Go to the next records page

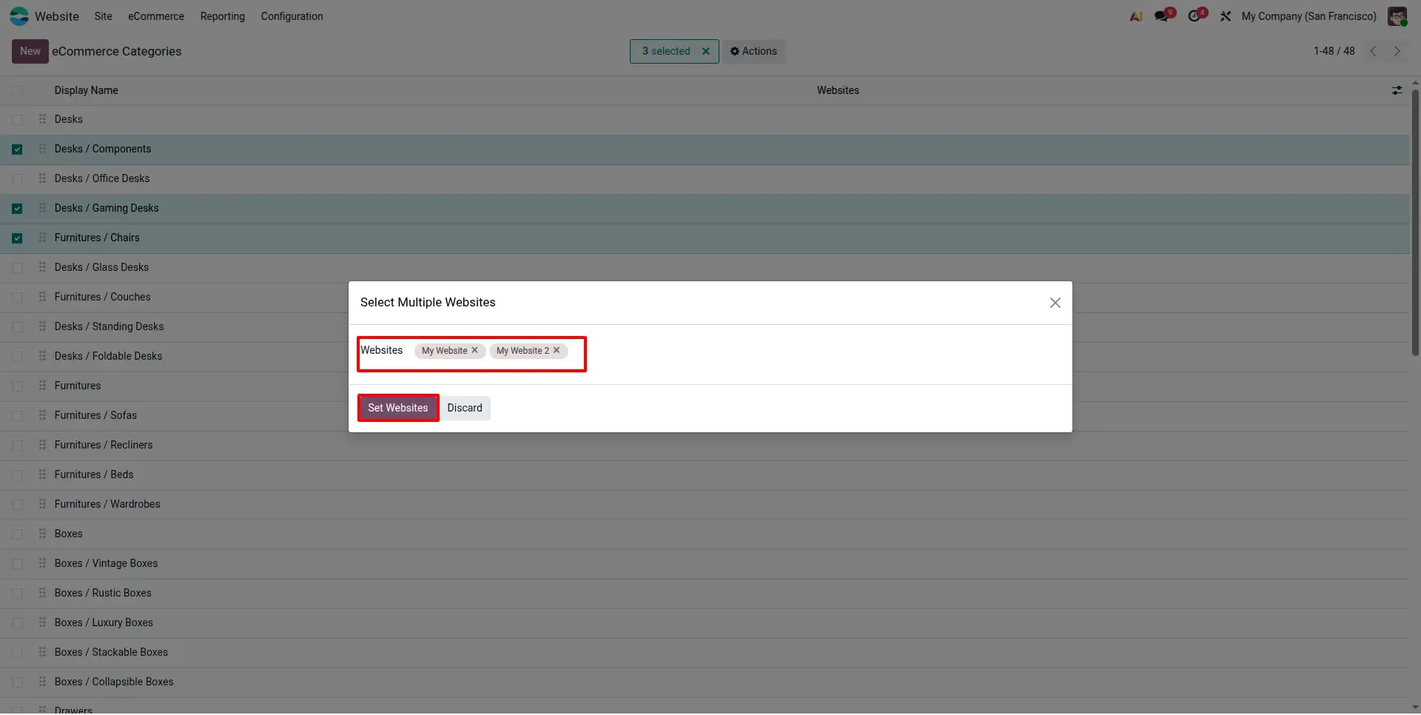(x=1397, y=51)
